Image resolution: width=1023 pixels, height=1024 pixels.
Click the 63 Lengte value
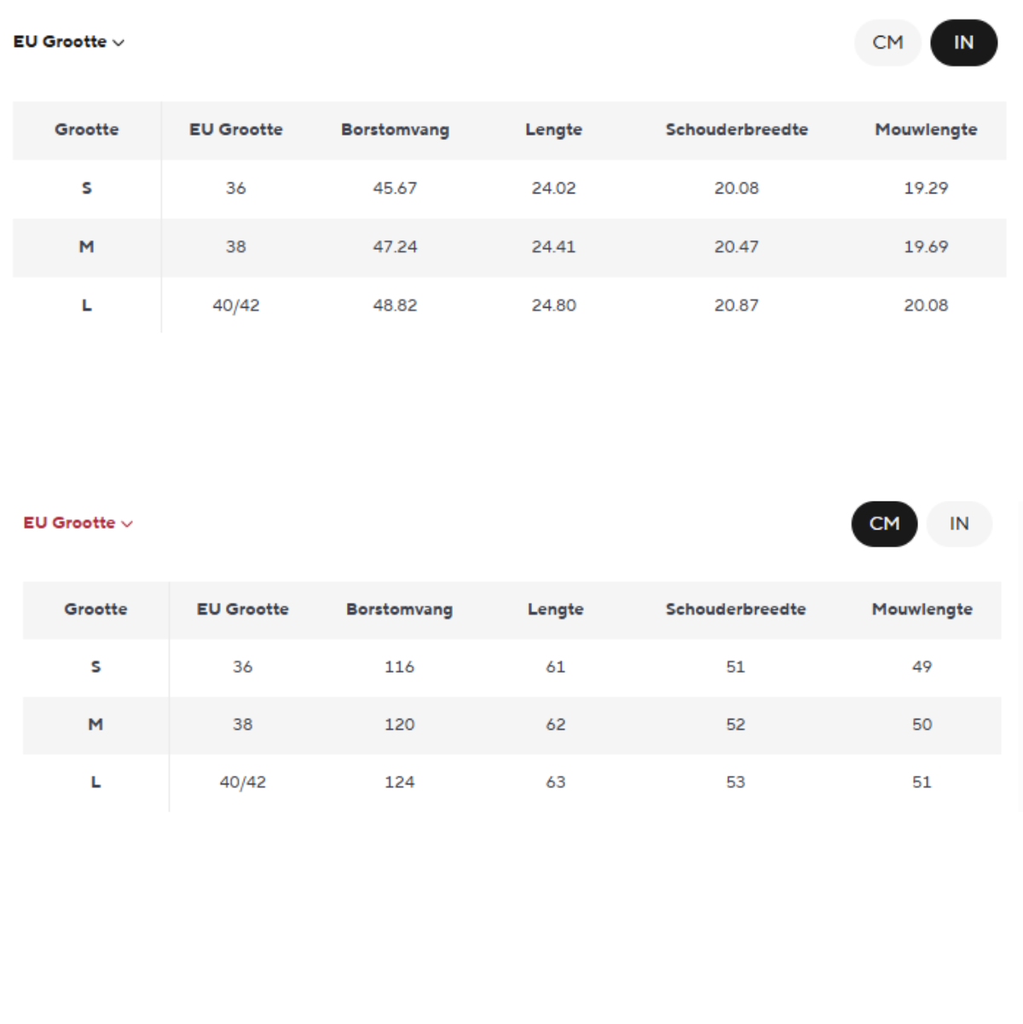555,782
